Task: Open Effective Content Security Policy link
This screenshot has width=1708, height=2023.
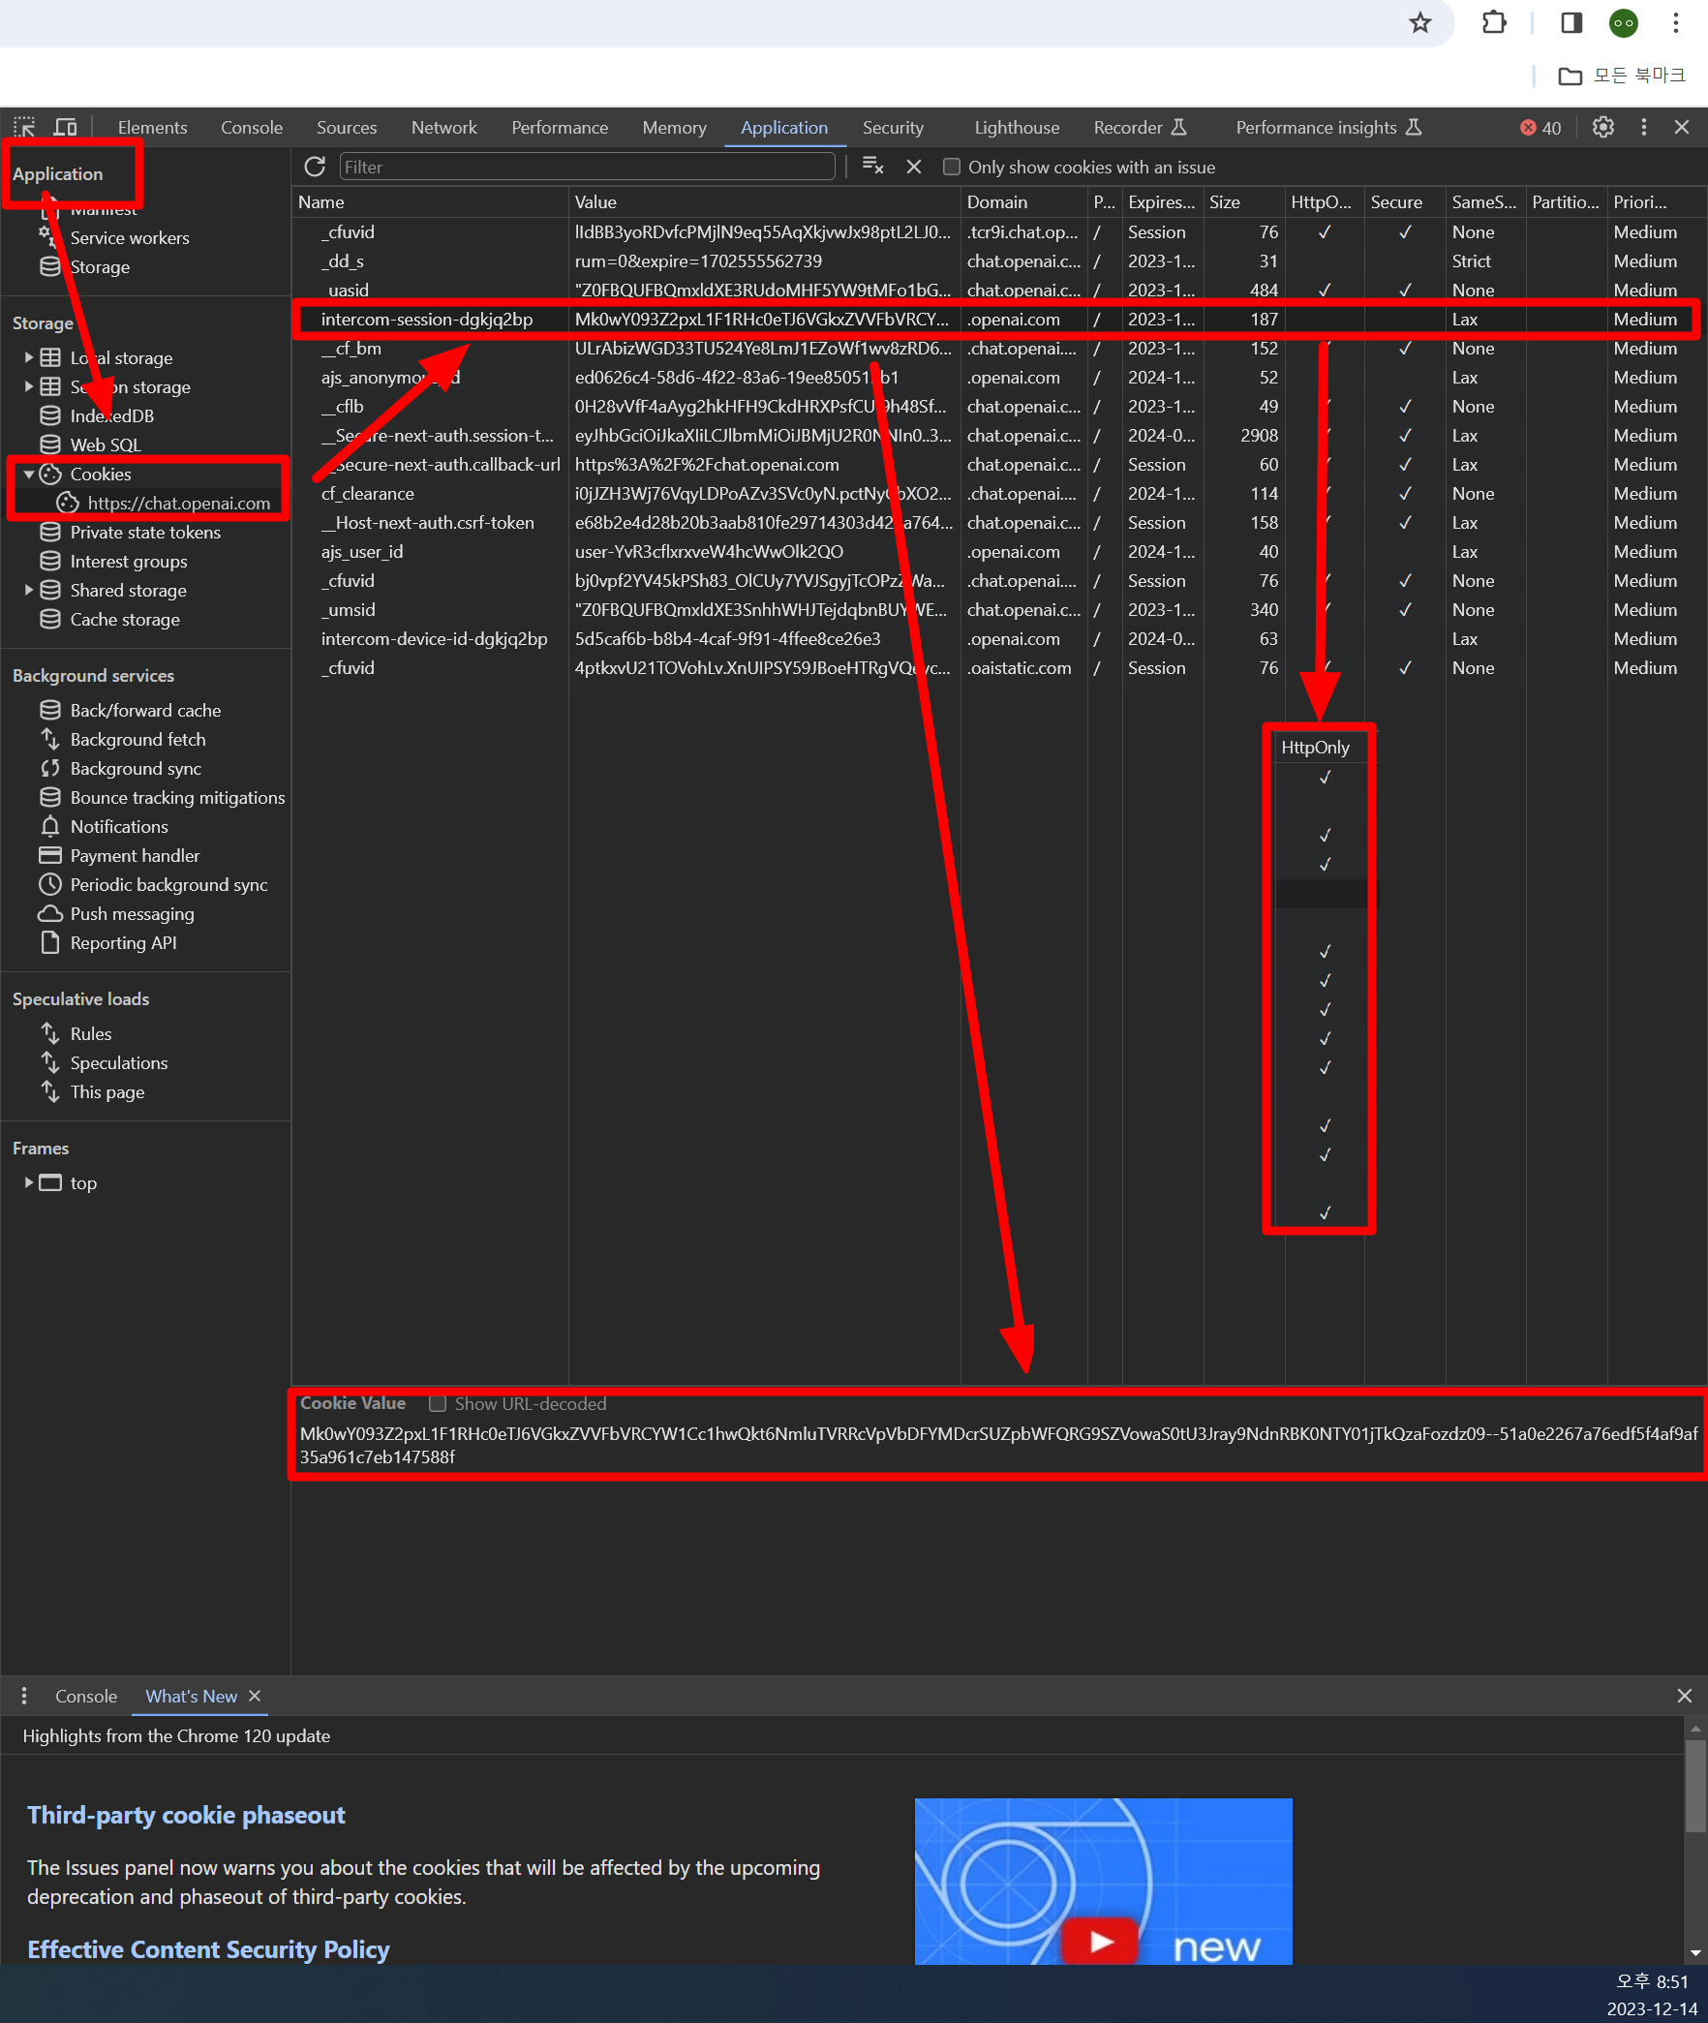Action: (208, 1949)
